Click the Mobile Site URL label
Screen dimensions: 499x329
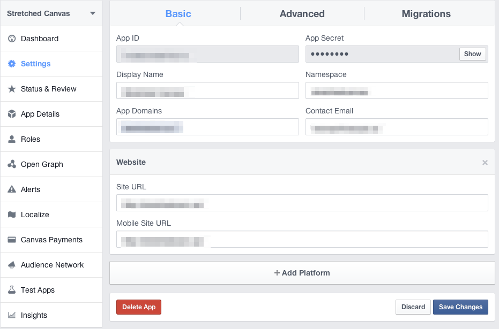(x=144, y=223)
